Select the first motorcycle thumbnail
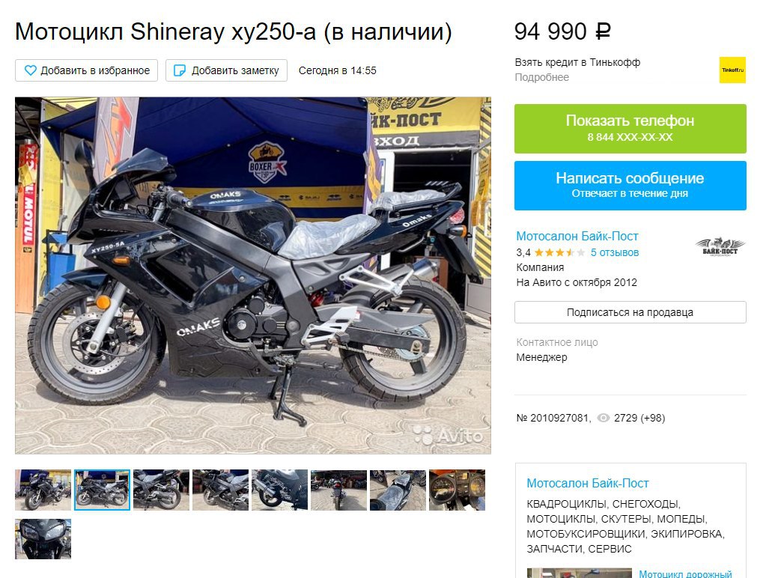The height and width of the screenshot is (578, 781). coord(43,490)
